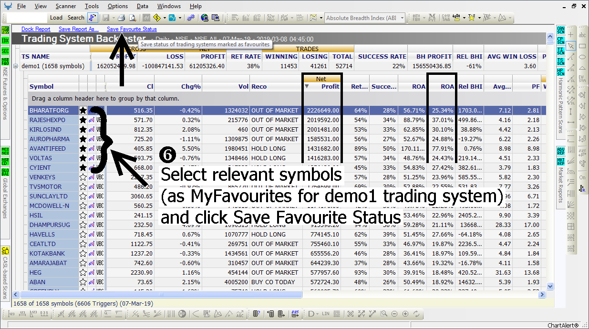589x329 pixels.
Task: Click the AUTO FIBO toolbar icon
Action: click(x=416, y=18)
